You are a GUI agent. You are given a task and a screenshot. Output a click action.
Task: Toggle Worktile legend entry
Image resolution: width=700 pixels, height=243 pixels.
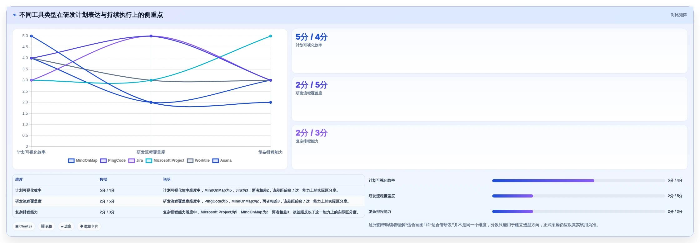coord(198,160)
